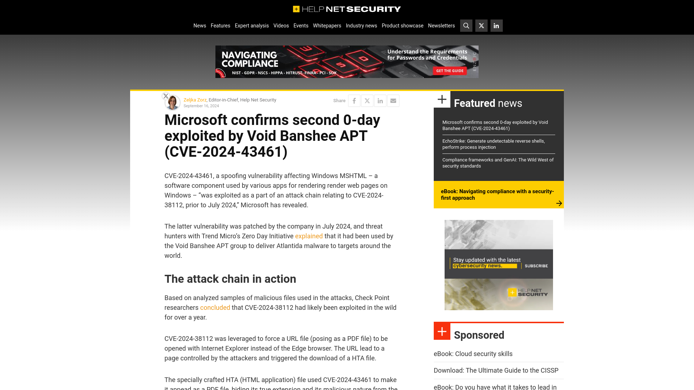The image size is (694, 390).
Task: Select the Expert analysis menu item
Action: point(252,26)
